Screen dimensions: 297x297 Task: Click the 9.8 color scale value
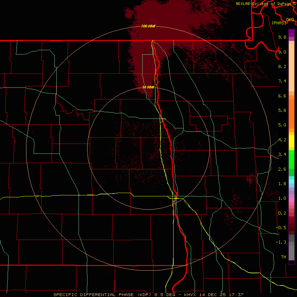pyautogui.click(x=282, y=37)
